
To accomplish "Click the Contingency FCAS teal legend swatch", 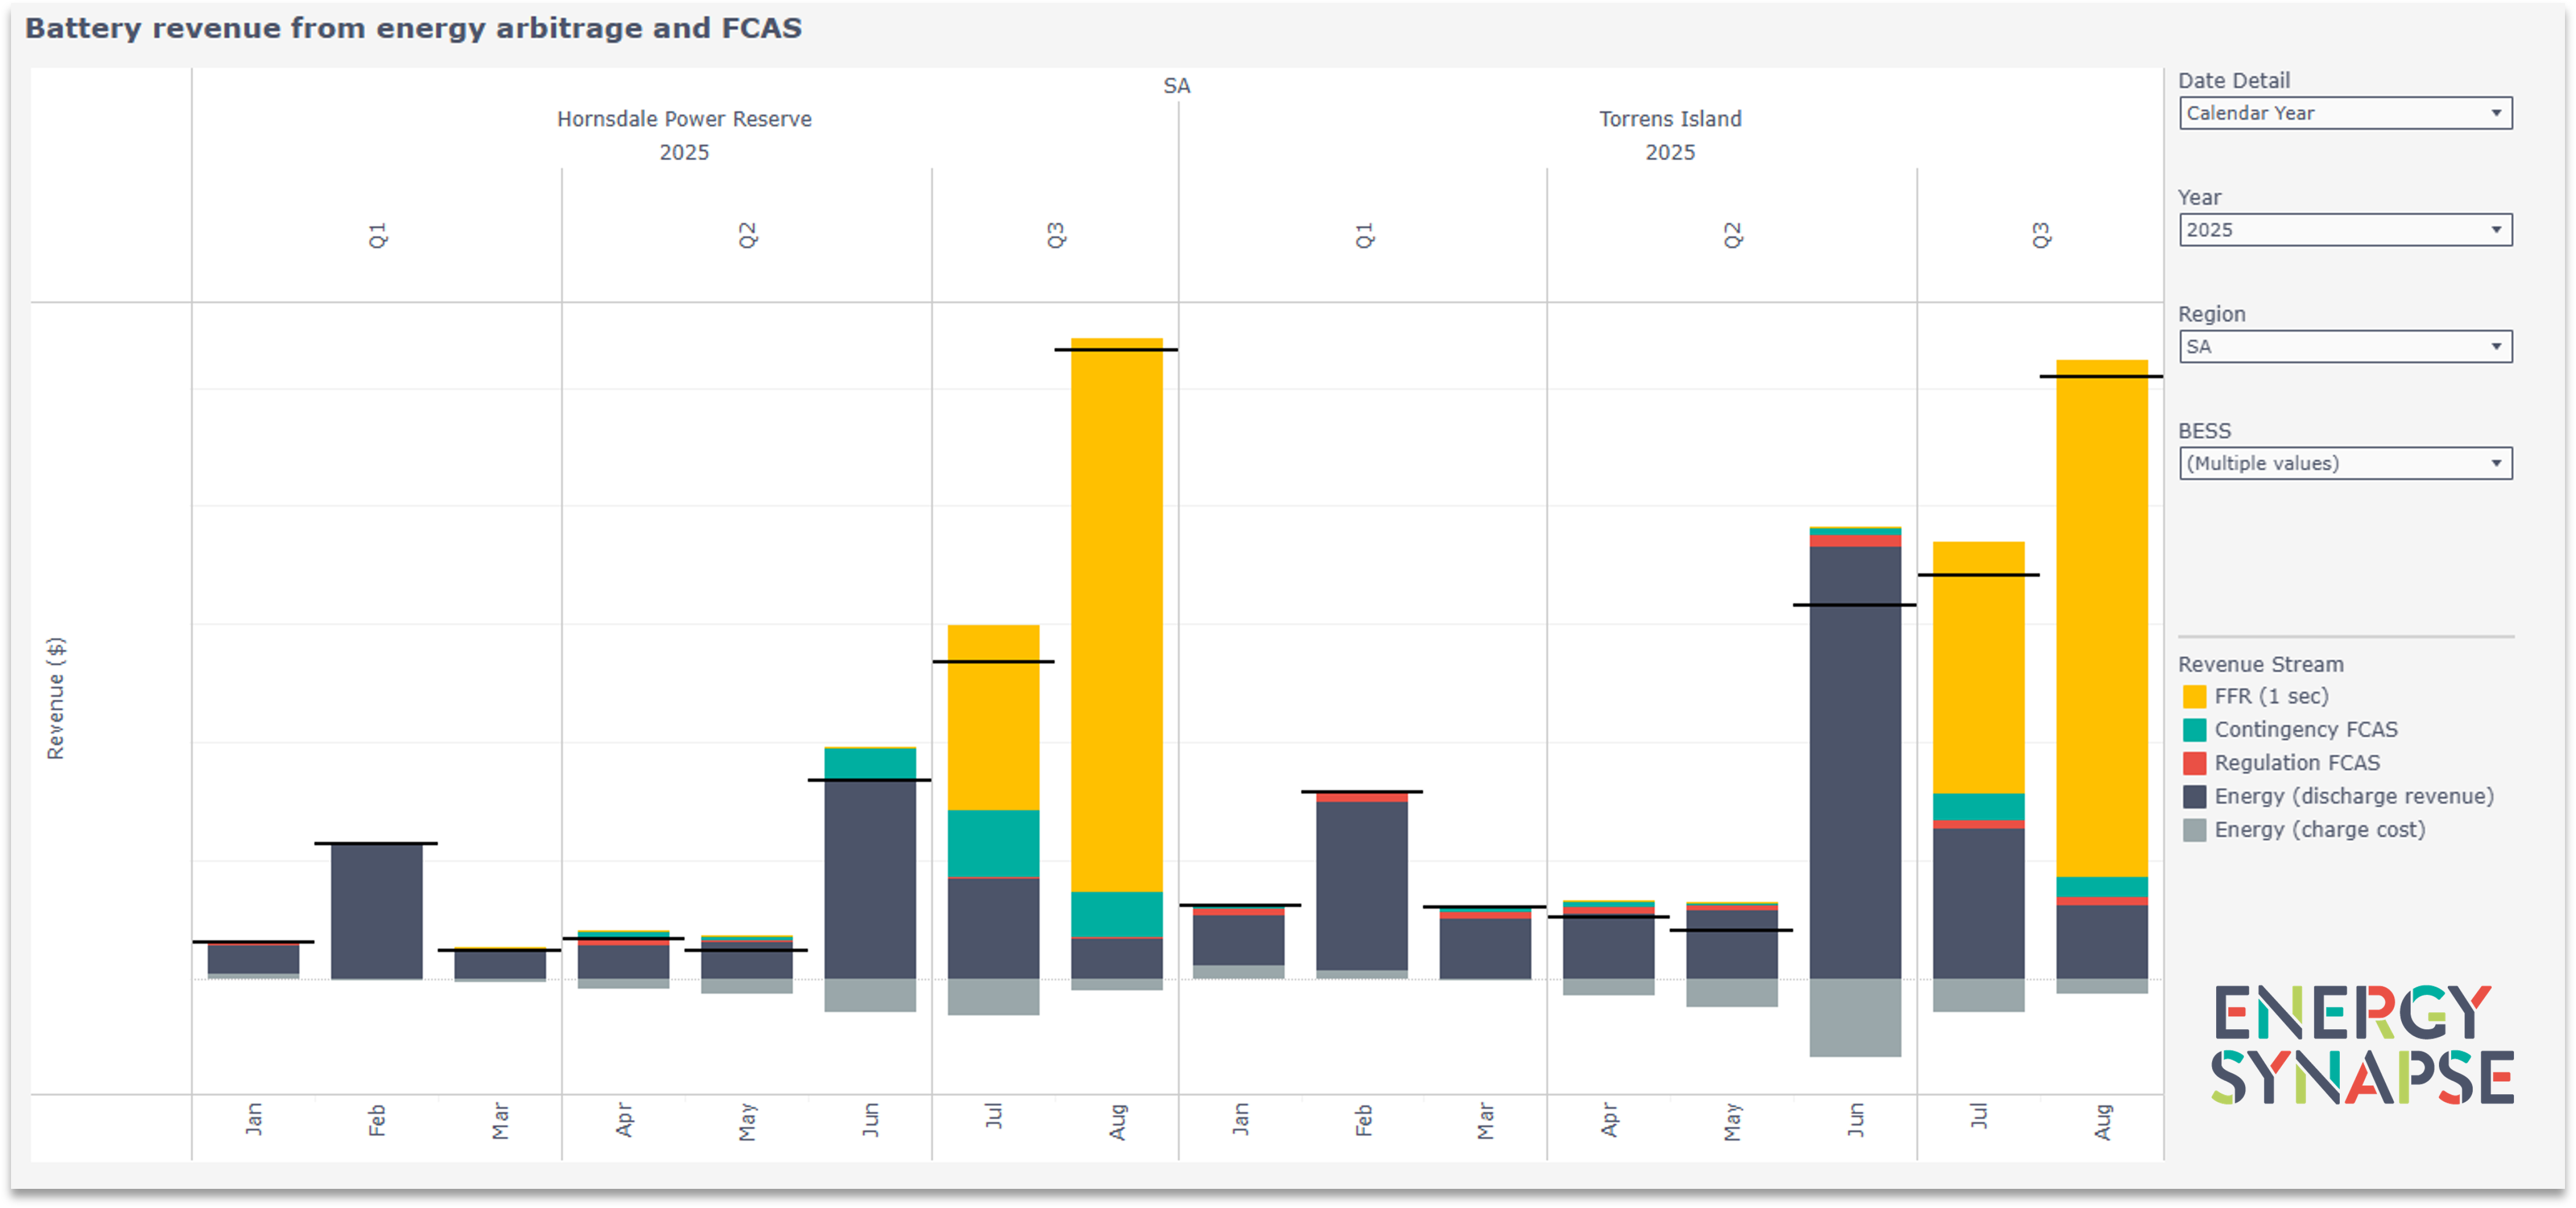I will click(x=2194, y=730).
